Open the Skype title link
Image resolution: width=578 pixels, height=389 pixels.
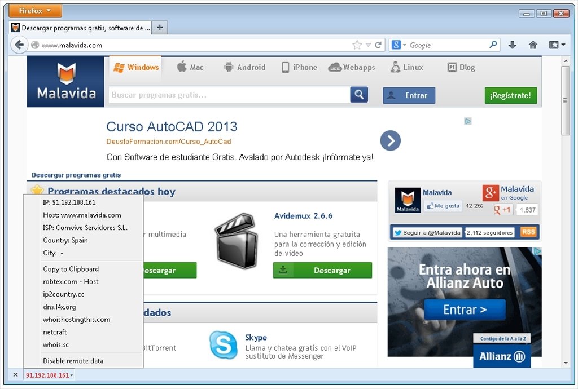256,338
